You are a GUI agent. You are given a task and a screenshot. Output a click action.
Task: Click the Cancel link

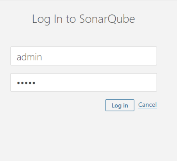(x=147, y=105)
